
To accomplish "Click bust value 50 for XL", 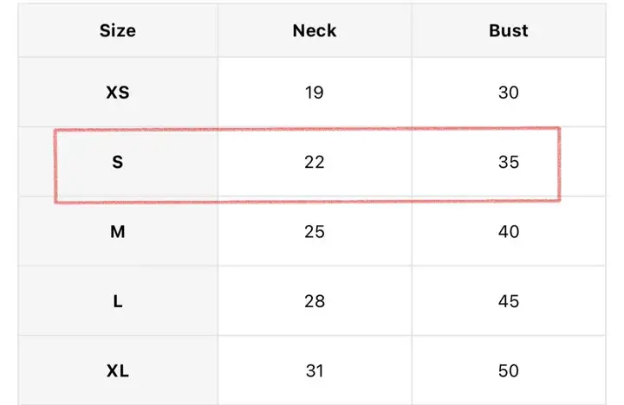I will pyautogui.click(x=508, y=371).
